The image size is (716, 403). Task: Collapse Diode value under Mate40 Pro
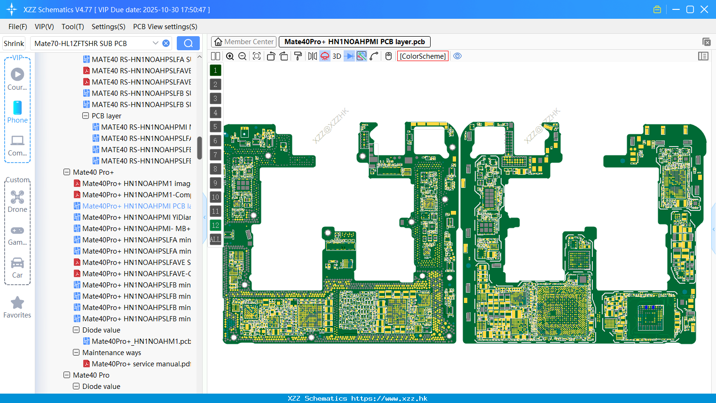76,386
